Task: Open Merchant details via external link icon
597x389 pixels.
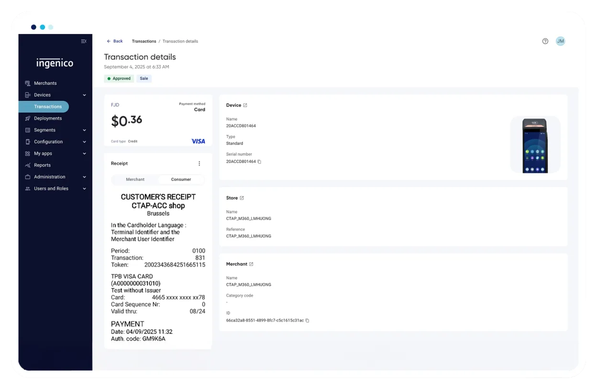Action: 251,264
